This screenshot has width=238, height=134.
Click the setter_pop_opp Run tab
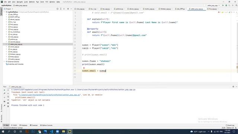pos(16,87)
